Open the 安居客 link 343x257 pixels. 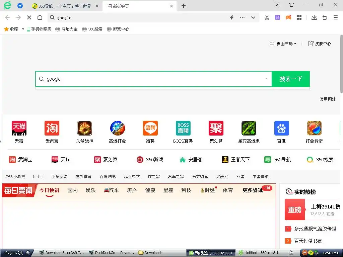(x=191, y=160)
